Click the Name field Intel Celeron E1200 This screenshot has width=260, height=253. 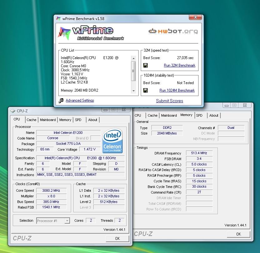(68, 133)
